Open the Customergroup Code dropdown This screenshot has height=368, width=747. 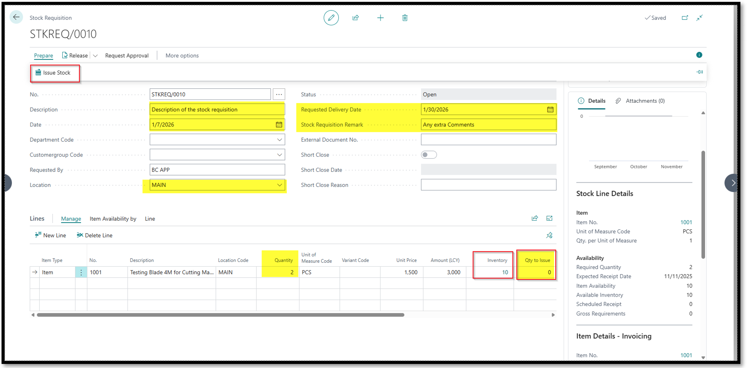(279, 155)
